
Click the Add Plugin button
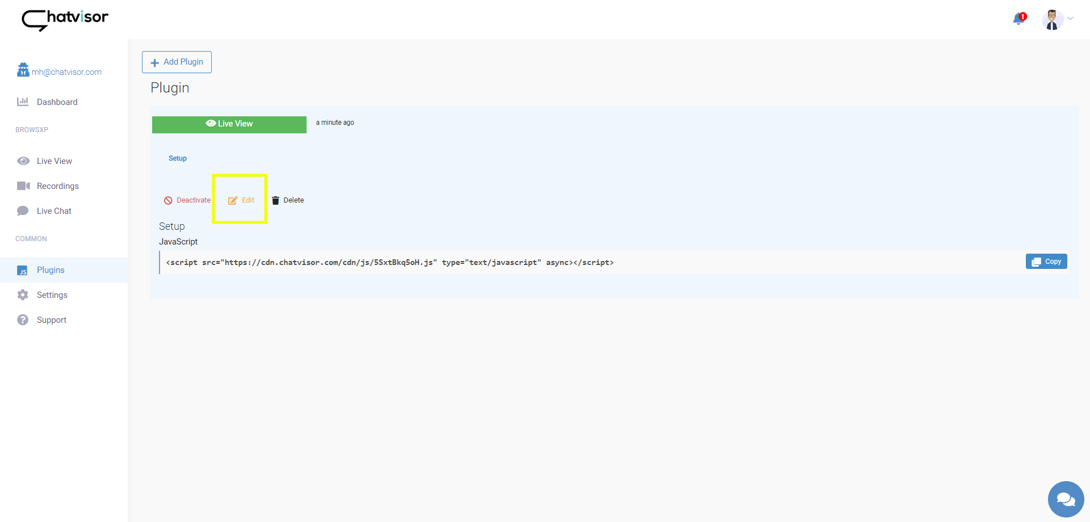pyautogui.click(x=177, y=62)
